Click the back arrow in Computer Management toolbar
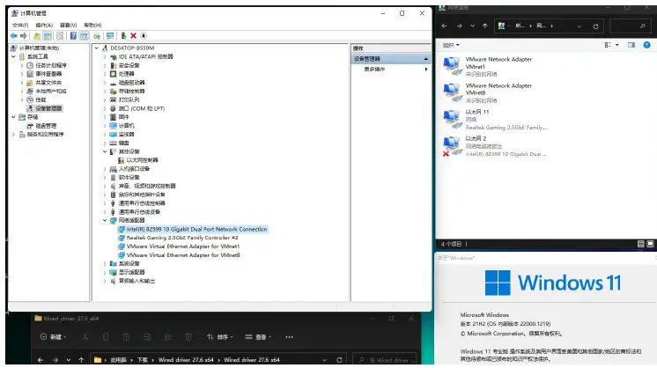The width and height of the screenshot is (657, 368). tap(15, 36)
